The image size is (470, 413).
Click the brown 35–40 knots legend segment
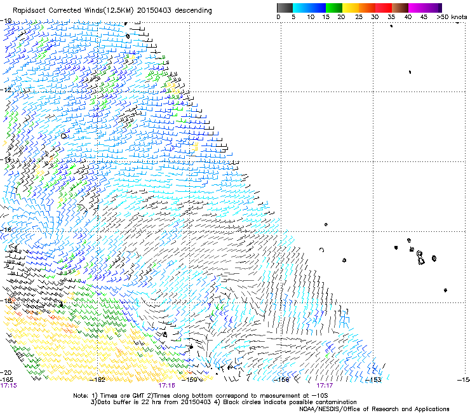(x=400, y=8)
